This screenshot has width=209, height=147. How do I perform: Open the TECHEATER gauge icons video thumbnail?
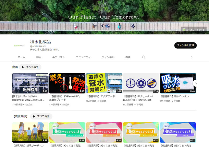(x=141, y=83)
